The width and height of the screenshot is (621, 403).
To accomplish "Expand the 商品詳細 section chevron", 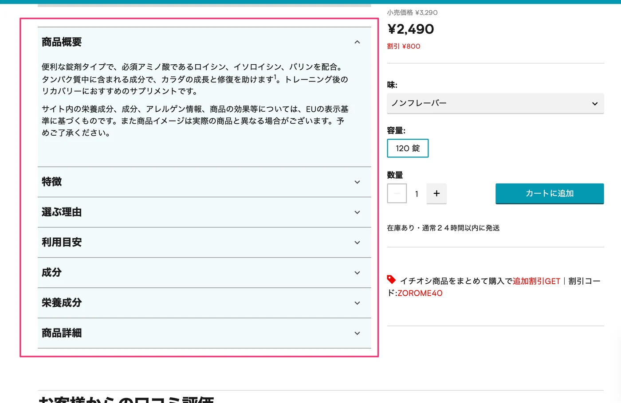I will tap(357, 333).
